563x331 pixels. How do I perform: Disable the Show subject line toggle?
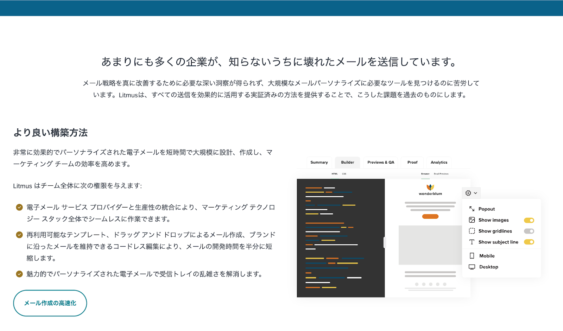[529, 242]
